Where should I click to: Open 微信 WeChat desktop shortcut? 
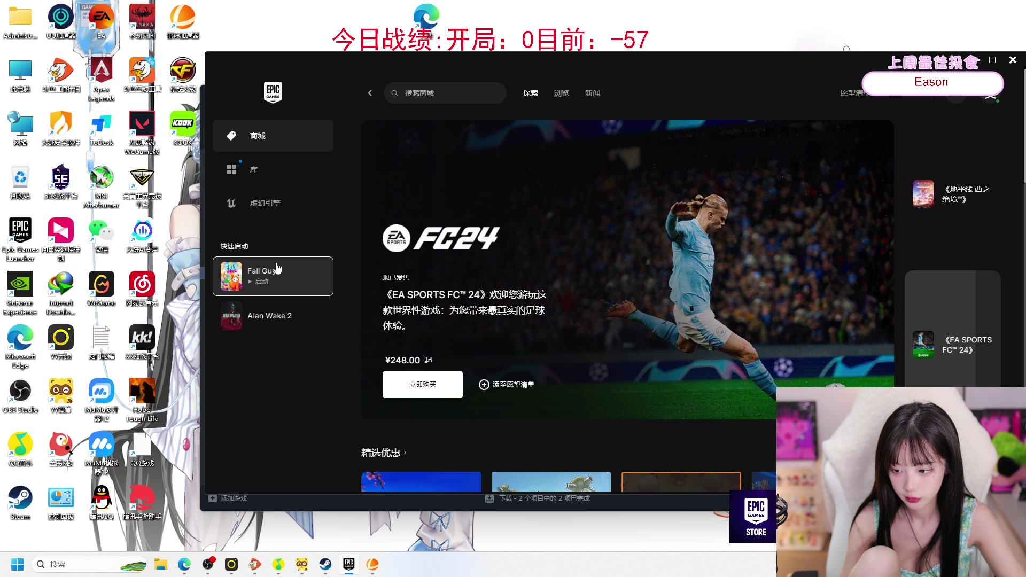101,236
